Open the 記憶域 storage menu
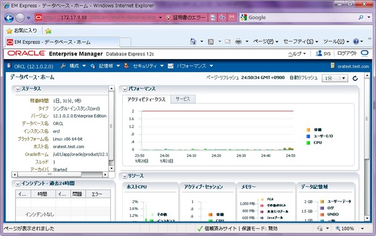The width and height of the screenshot is (376, 236). point(105,66)
